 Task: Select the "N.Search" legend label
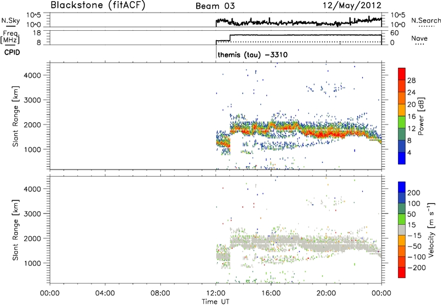point(426,20)
